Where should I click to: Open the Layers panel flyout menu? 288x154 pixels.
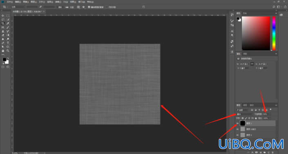[276, 105]
